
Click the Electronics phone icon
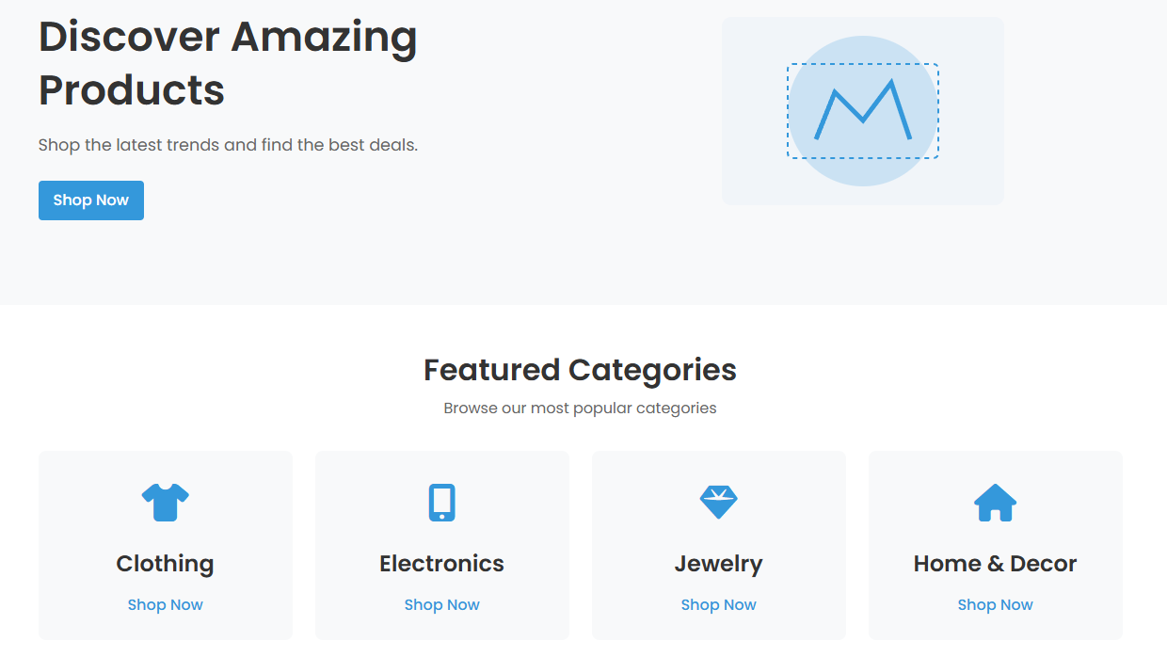coord(442,503)
